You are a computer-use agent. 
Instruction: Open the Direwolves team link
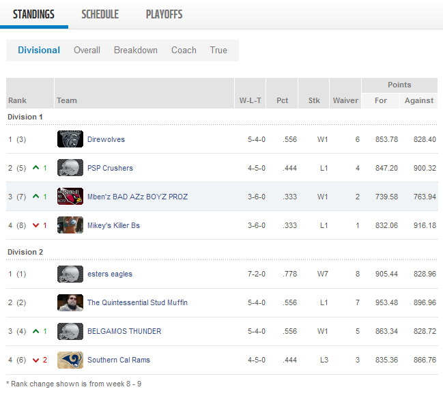(106, 139)
